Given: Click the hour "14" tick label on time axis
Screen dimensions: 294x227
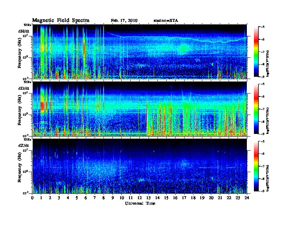Looking at the screenshot, I should pos(157,198).
